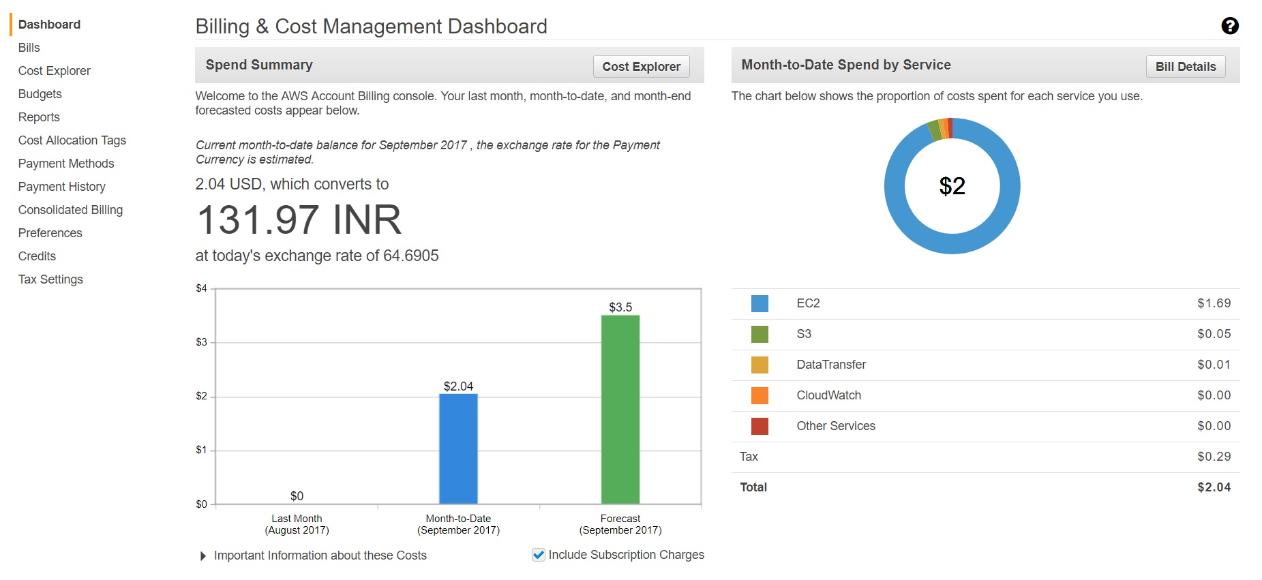Viewport: 1262px width, 580px height.
Task: Click the orange CloudWatch color swatch
Action: tap(760, 395)
